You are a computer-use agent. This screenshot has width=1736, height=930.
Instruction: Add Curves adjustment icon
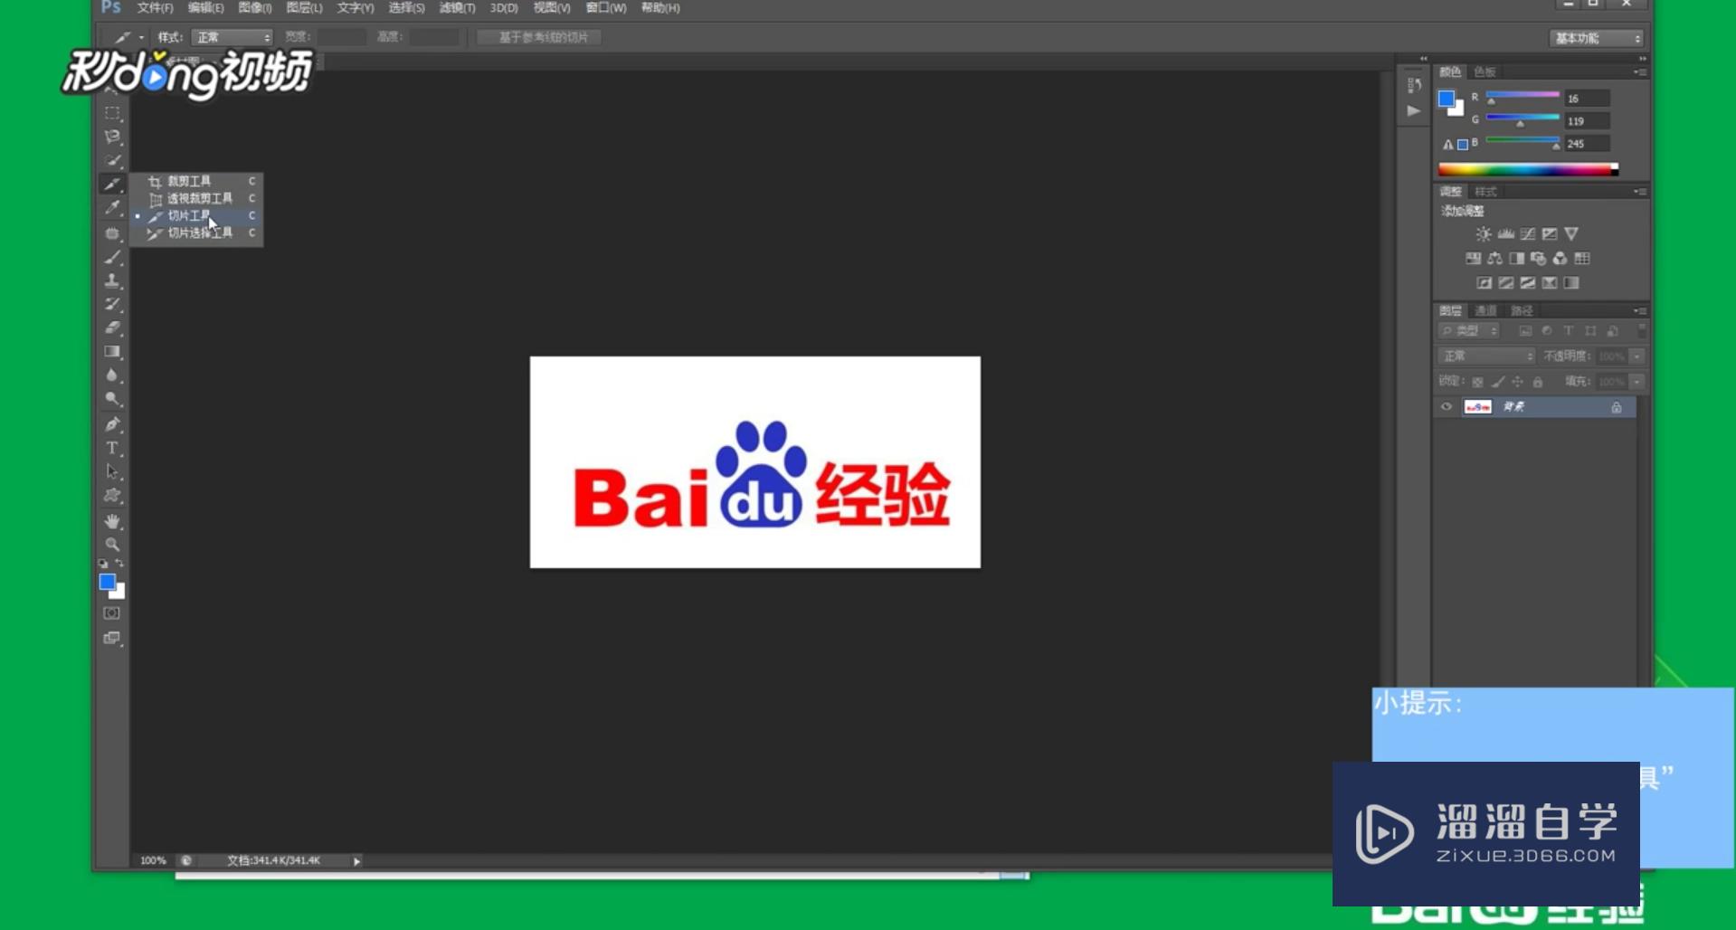click(1528, 234)
